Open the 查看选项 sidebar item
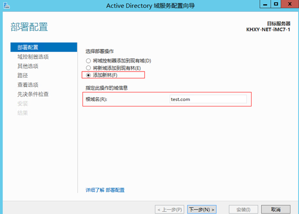The height and width of the screenshot is (214, 299). pyautogui.click(x=28, y=84)
